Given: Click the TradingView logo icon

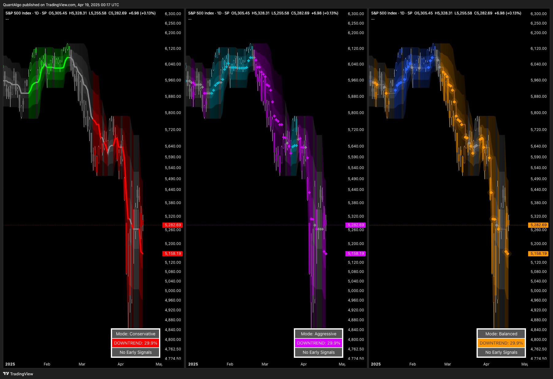Looking at the screenshot, I should tap(6, 374).
